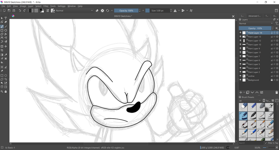Select the Line tool
The width and height of the screenshot is (279, 150).
6,27
